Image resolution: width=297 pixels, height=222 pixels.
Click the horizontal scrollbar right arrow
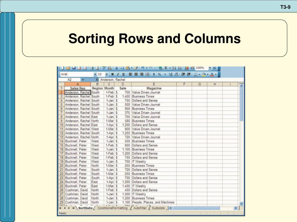[x=236, y=208]
